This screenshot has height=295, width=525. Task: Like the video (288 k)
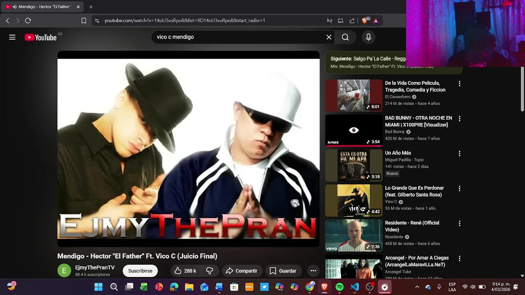[x=185, y=271]
